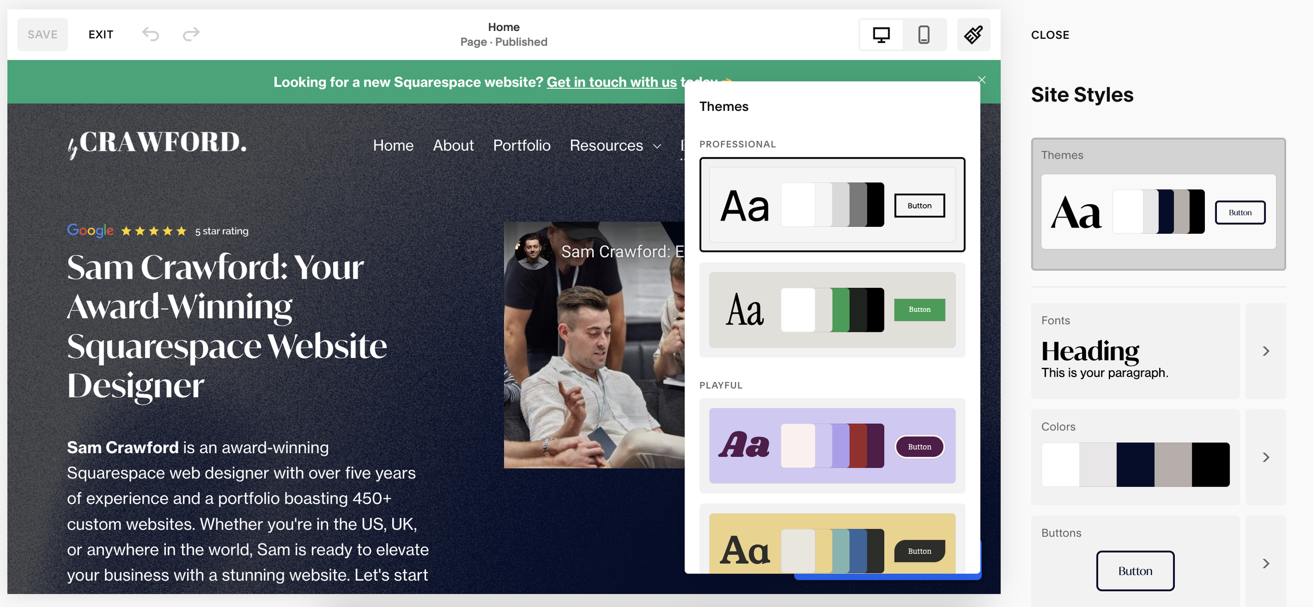Switch to mobile preview icon
The width and height of the screenshot is (1313, 607).
pos(923,35)
